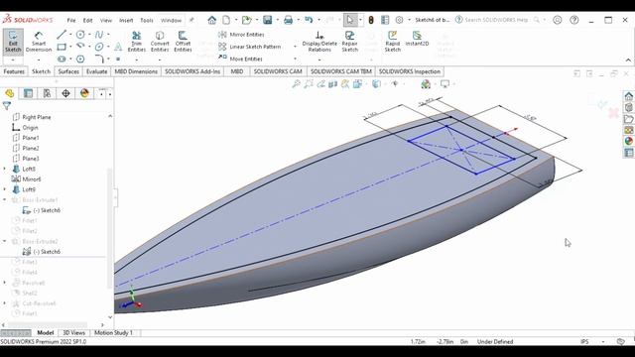Open Display/Delete Relations
The height and width of the screenshot is (357, 635).
pyautogui.click(x=319, y=42)
